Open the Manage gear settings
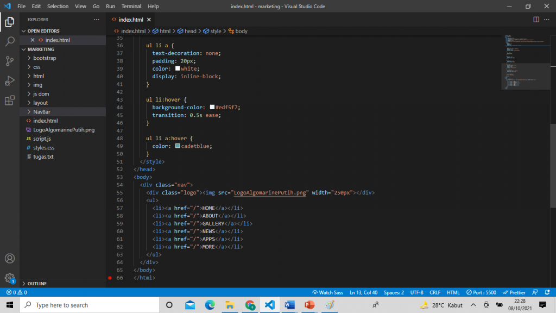The height and width of the screenshot is (313, 556). [10, 278]
